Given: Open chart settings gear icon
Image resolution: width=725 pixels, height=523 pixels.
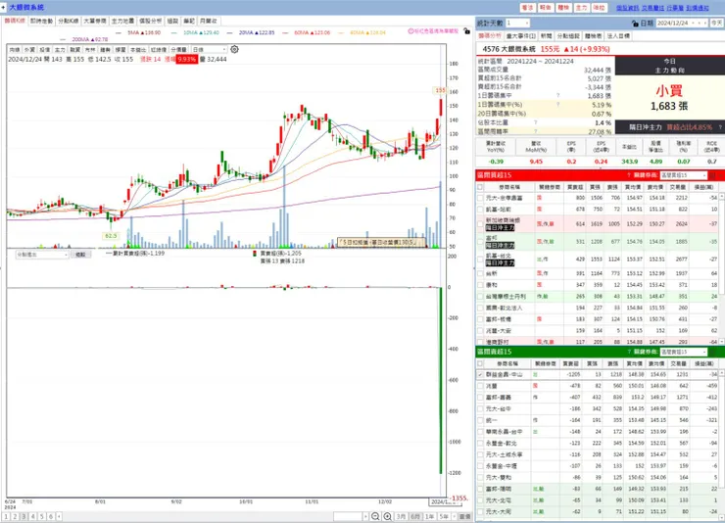Looking at the screenshot, I should (x=234, y=49).
